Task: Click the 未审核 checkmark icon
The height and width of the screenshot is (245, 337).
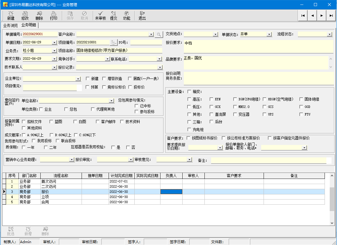Action: 100,16
